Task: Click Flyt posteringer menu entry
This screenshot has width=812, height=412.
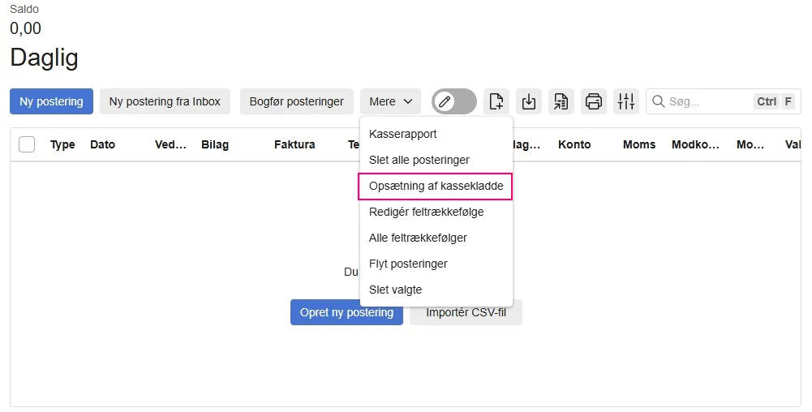Action: coord(408,264)
